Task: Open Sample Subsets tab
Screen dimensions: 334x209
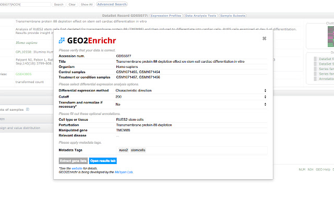Action: pyautogui.click(x=233, y=16)
